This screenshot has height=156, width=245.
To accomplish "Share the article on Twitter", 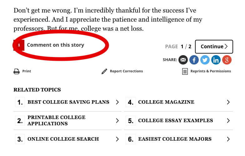I will (205, 60).
